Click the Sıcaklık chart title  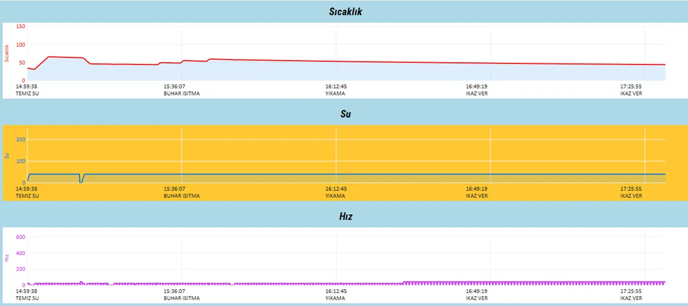click(345, 12)
